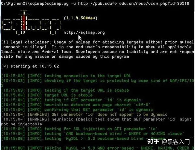This screenshot has width=195, height=150.
Task: Click the 'starting at 10:15:02' line
Action: click(30, 66)
